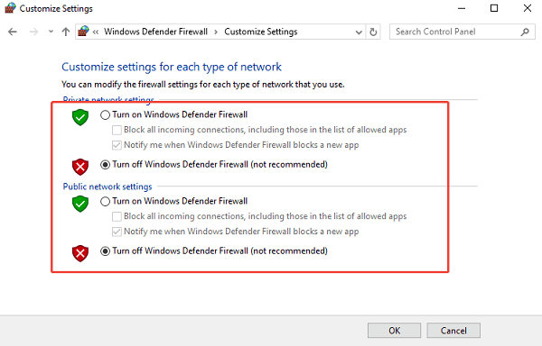Turn on firewall for private network

point(105,114)
